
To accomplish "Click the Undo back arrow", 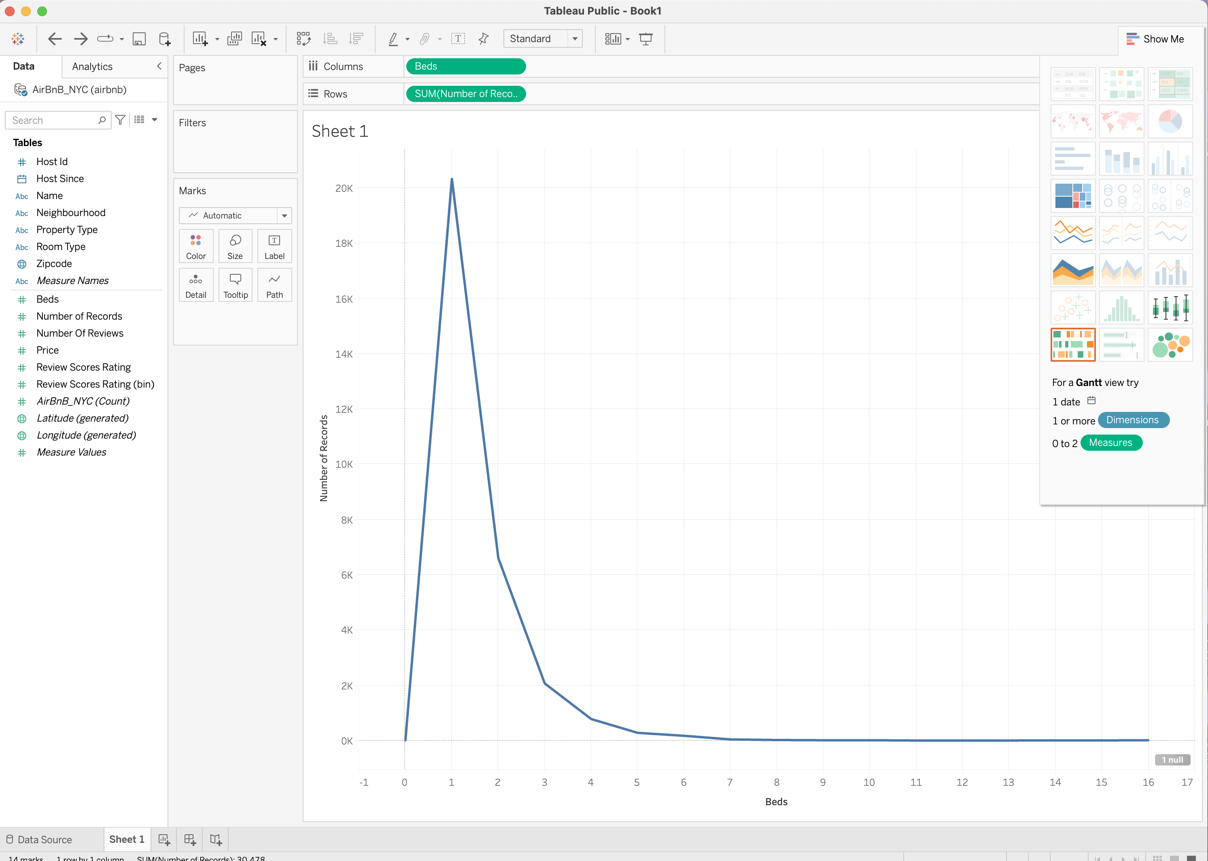I will point(55,39).
